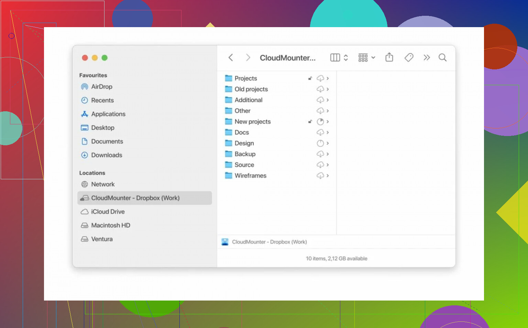
Task: Click the back navigation arrow
Action: pos(231,58)
